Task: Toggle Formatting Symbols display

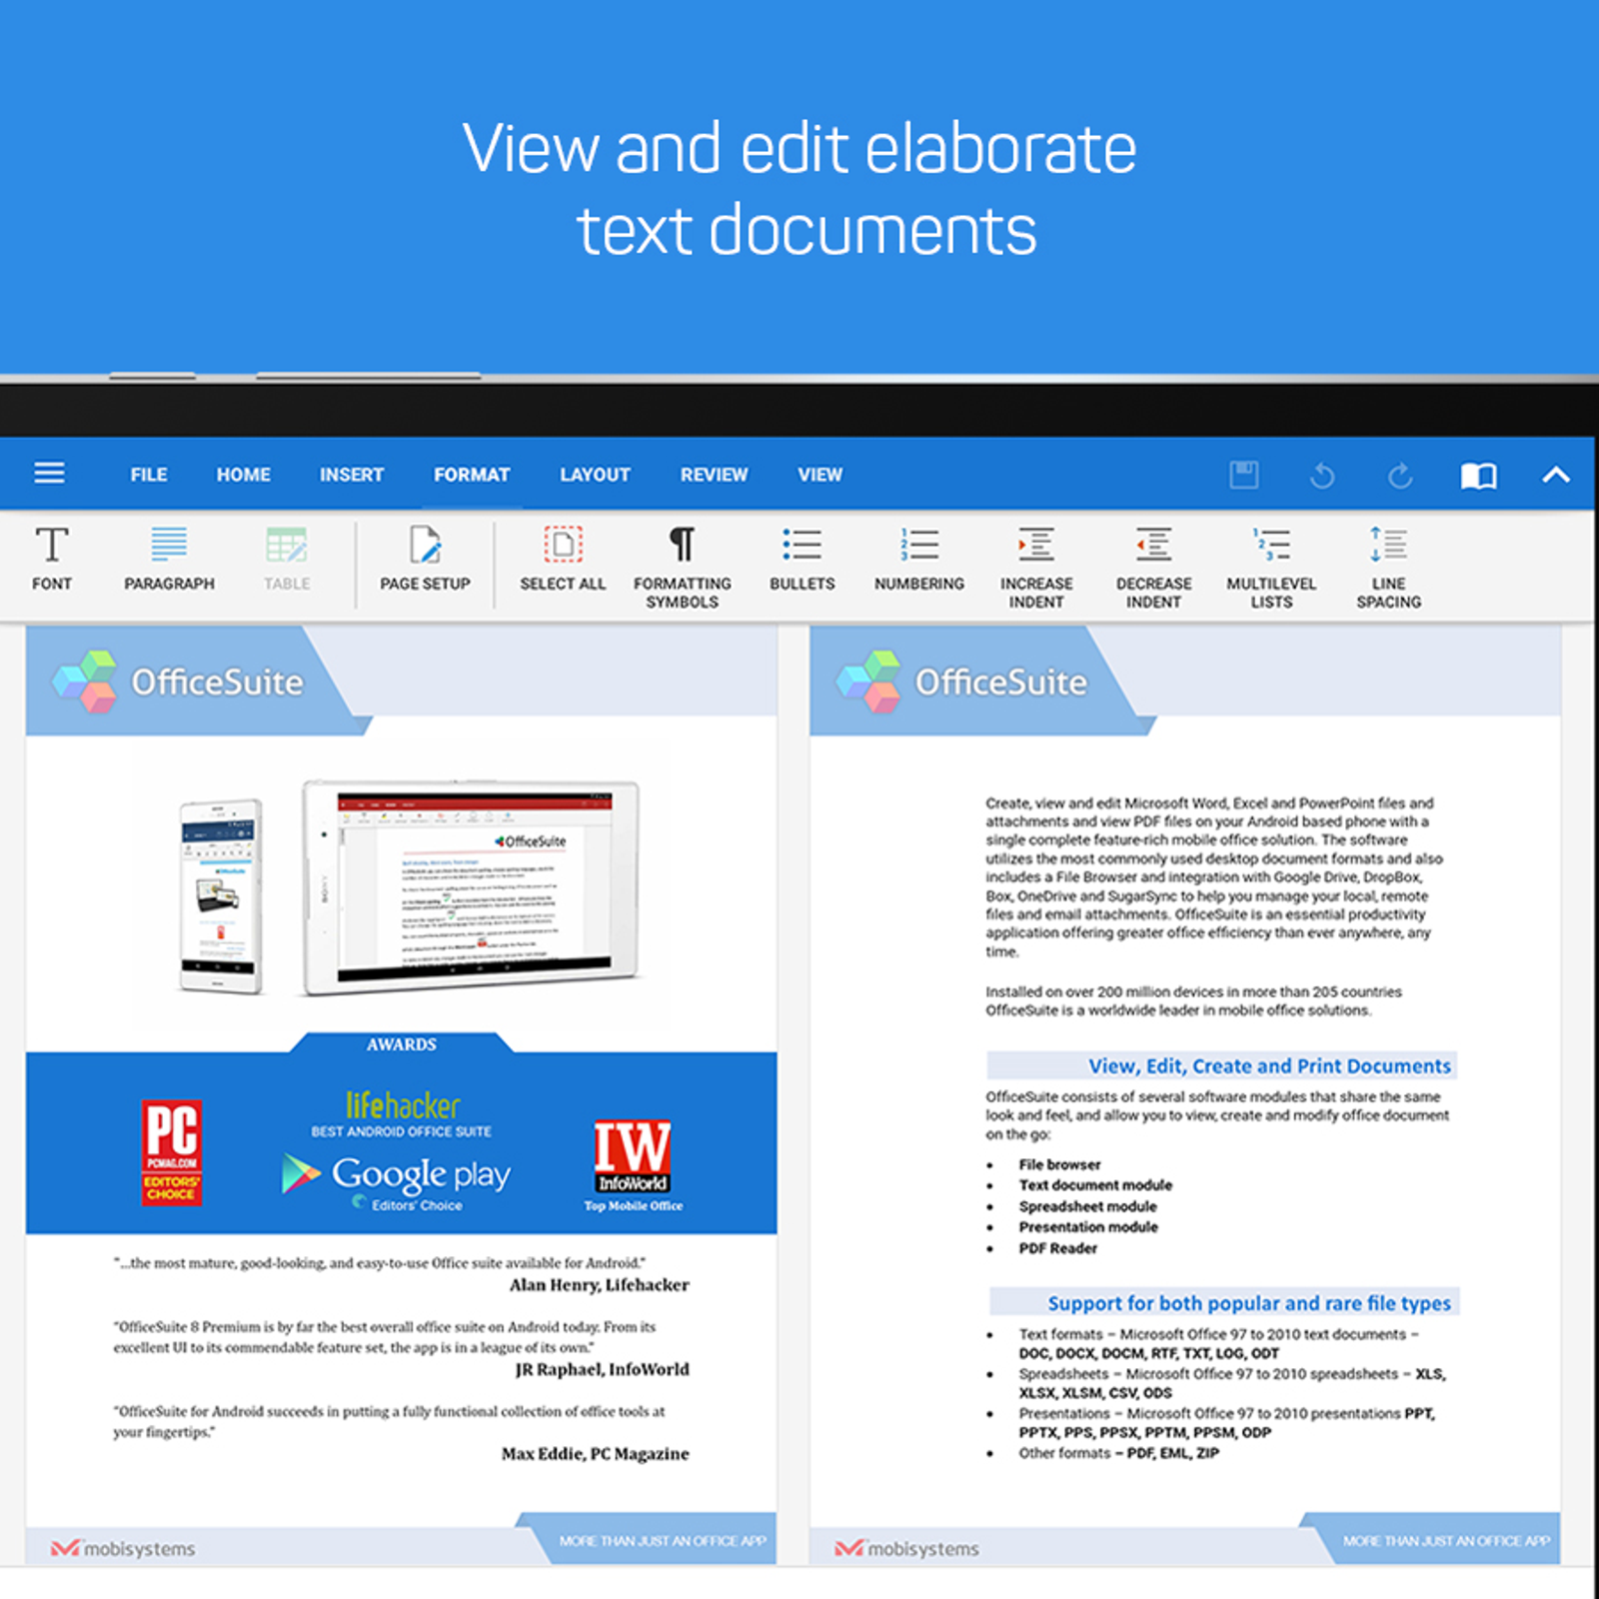Action: (682, 568)
